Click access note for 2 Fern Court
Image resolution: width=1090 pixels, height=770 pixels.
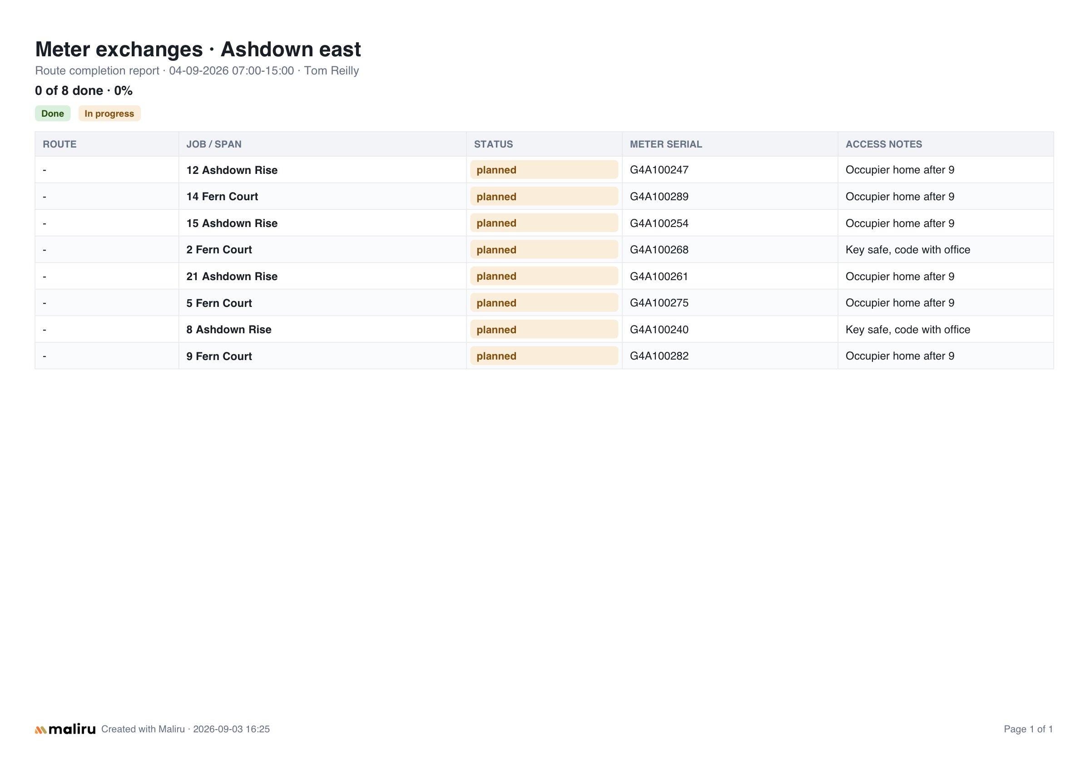(908, 250)
